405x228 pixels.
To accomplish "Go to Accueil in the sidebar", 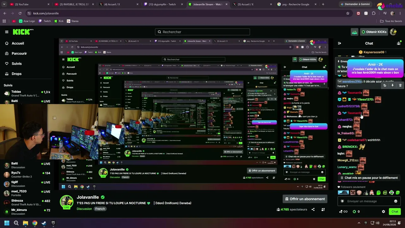I will [x=15, y=43].
